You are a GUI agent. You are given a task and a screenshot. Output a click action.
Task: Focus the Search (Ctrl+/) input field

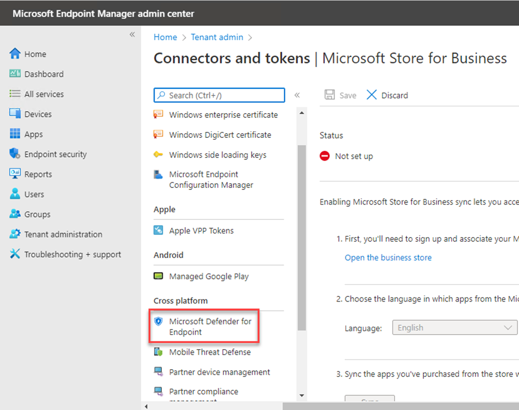(219, 95)
